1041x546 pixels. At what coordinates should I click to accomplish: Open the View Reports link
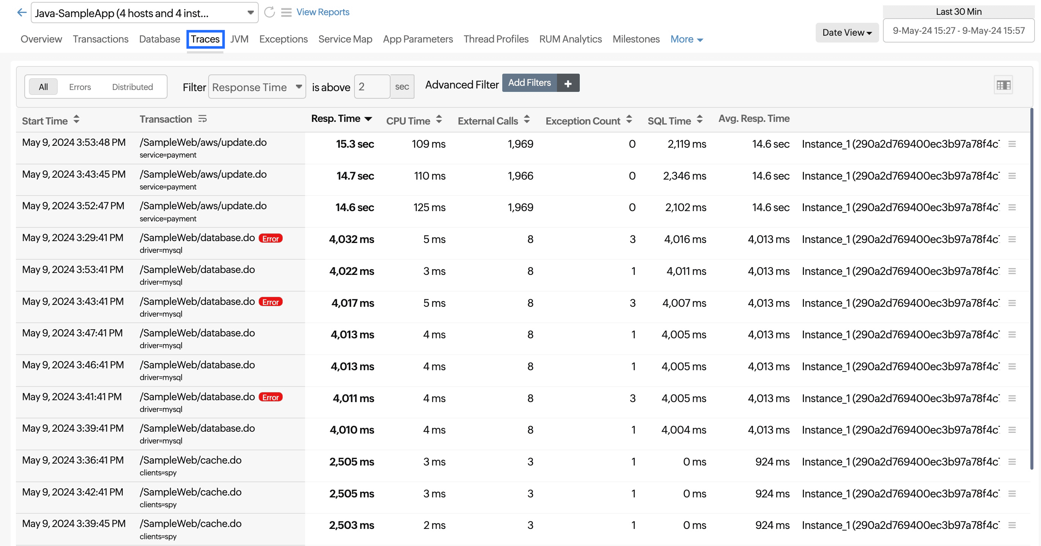click(x=321, y=12)
